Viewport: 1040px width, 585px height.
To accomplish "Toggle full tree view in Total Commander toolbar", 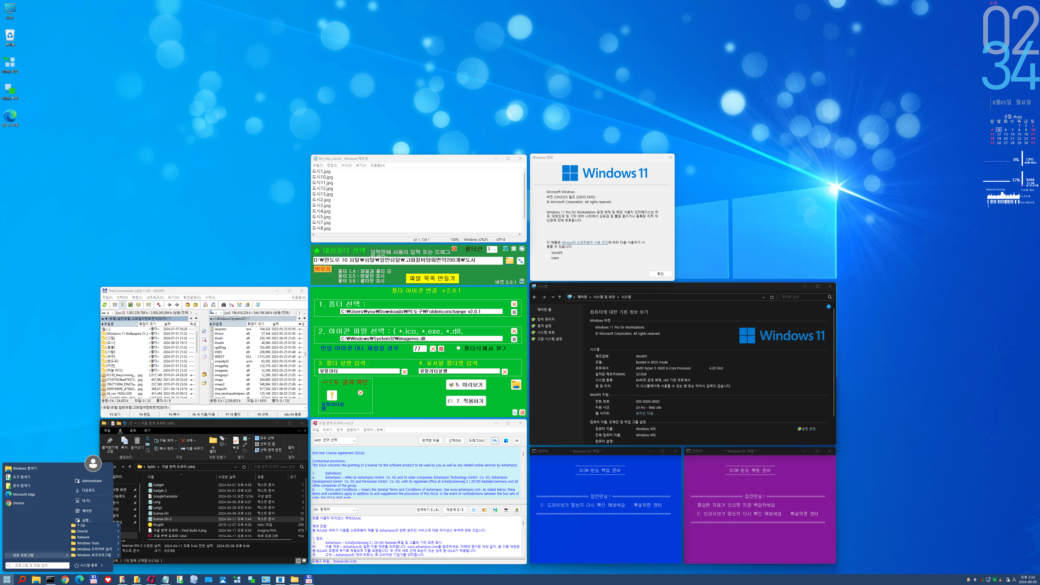I will (x=138, y=305).
